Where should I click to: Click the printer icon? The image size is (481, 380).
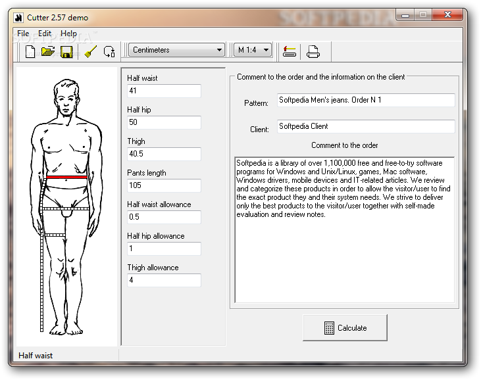(313, 51)
